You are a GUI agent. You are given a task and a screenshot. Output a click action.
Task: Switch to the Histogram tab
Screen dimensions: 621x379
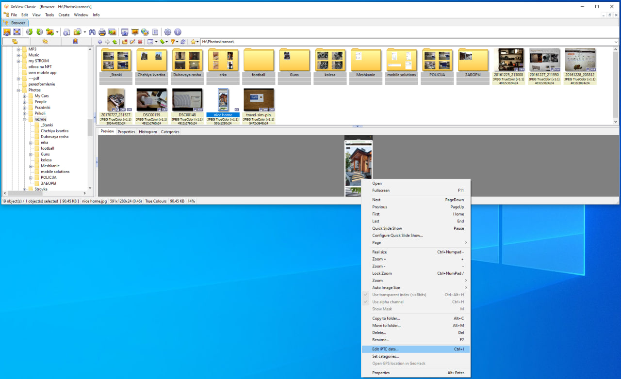[x=148, y=132]
